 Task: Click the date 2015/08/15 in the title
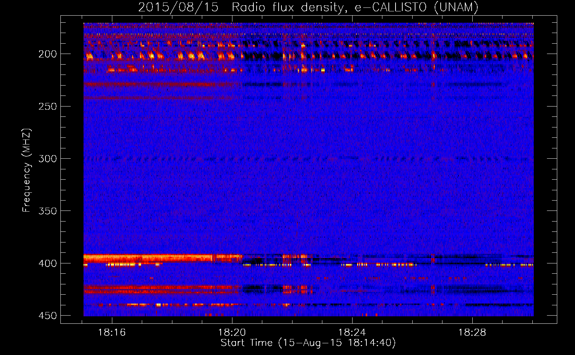pyautogui.click(x=178, y=7)
